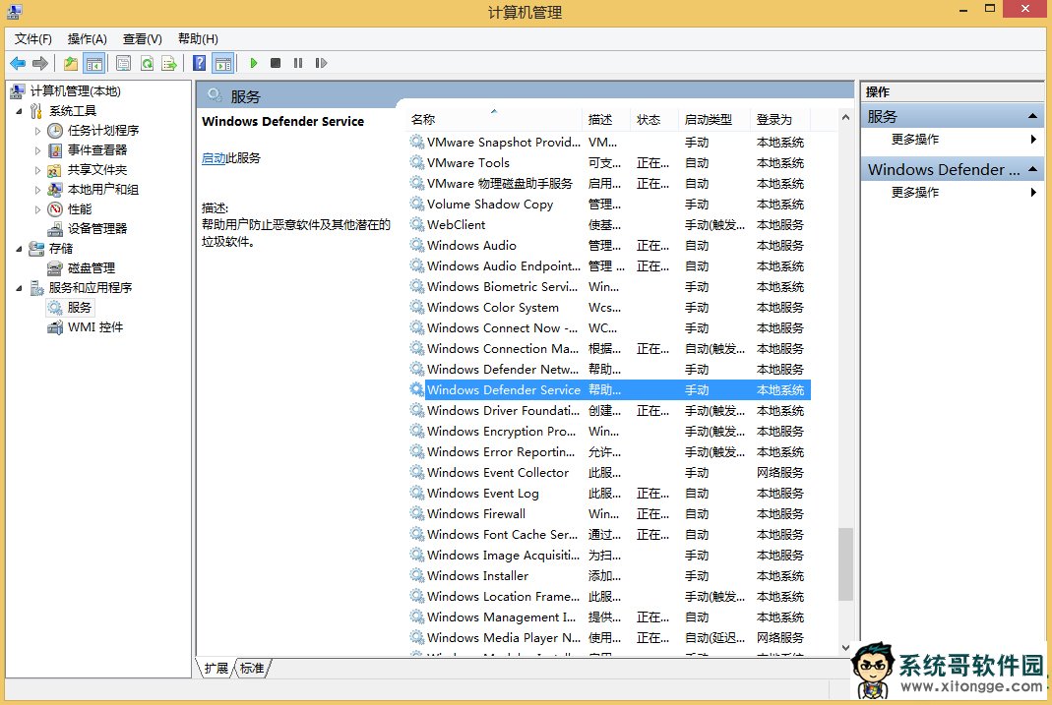Go back using the blue arrow icon
This screenshot has width=1052, height=705.
coord(18,63)
